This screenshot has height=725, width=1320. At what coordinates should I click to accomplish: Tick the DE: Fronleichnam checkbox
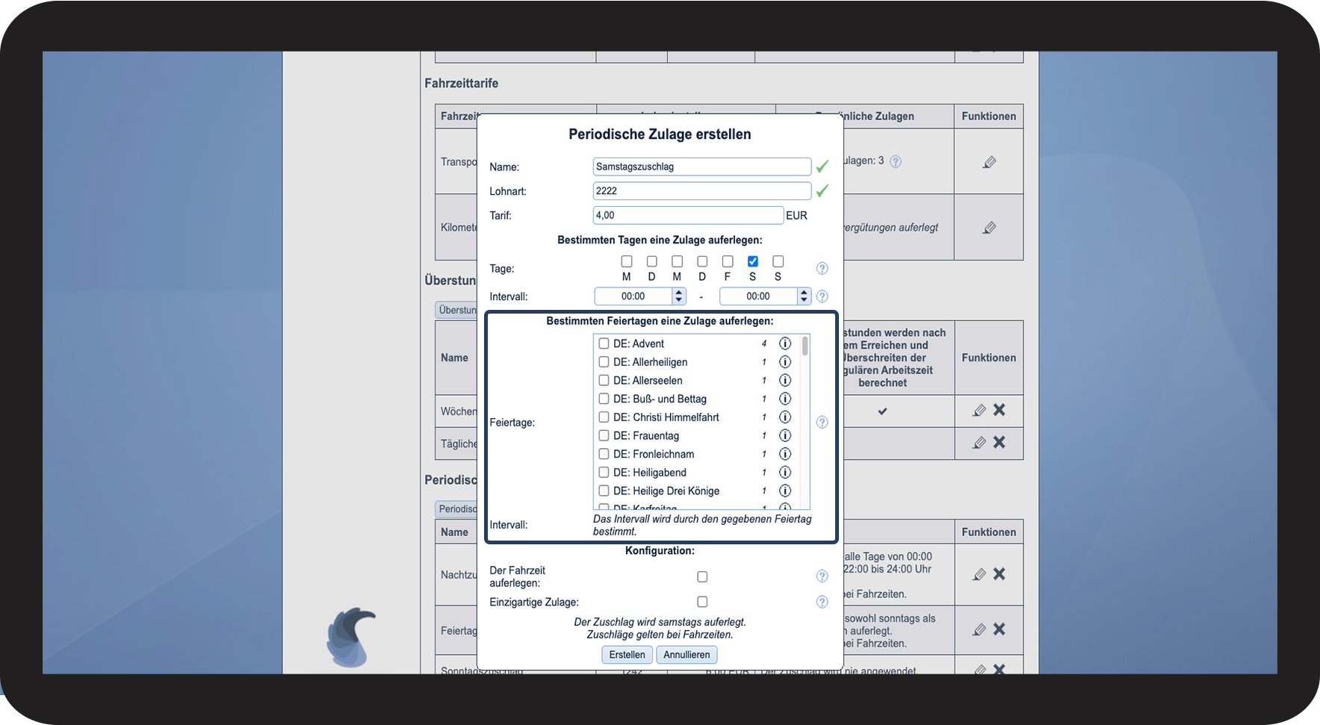click(x=604, y=454)
